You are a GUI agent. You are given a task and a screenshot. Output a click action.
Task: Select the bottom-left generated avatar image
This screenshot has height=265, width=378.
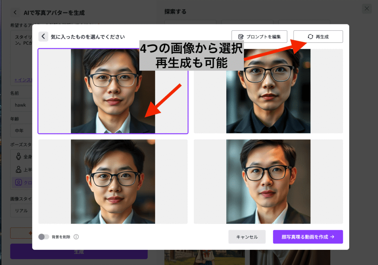click(x=113, y=181)
